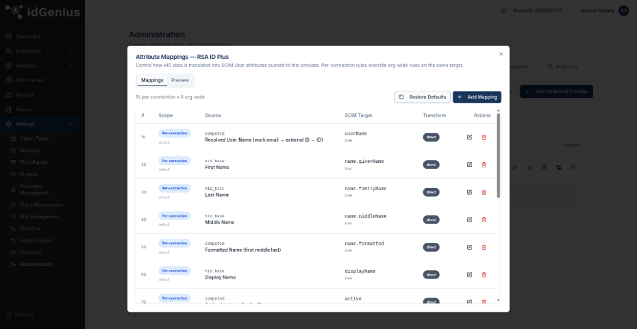Open Administration settings item
Image resolution: width=637 pixels, height=329 pixels.
coord(36,265)
